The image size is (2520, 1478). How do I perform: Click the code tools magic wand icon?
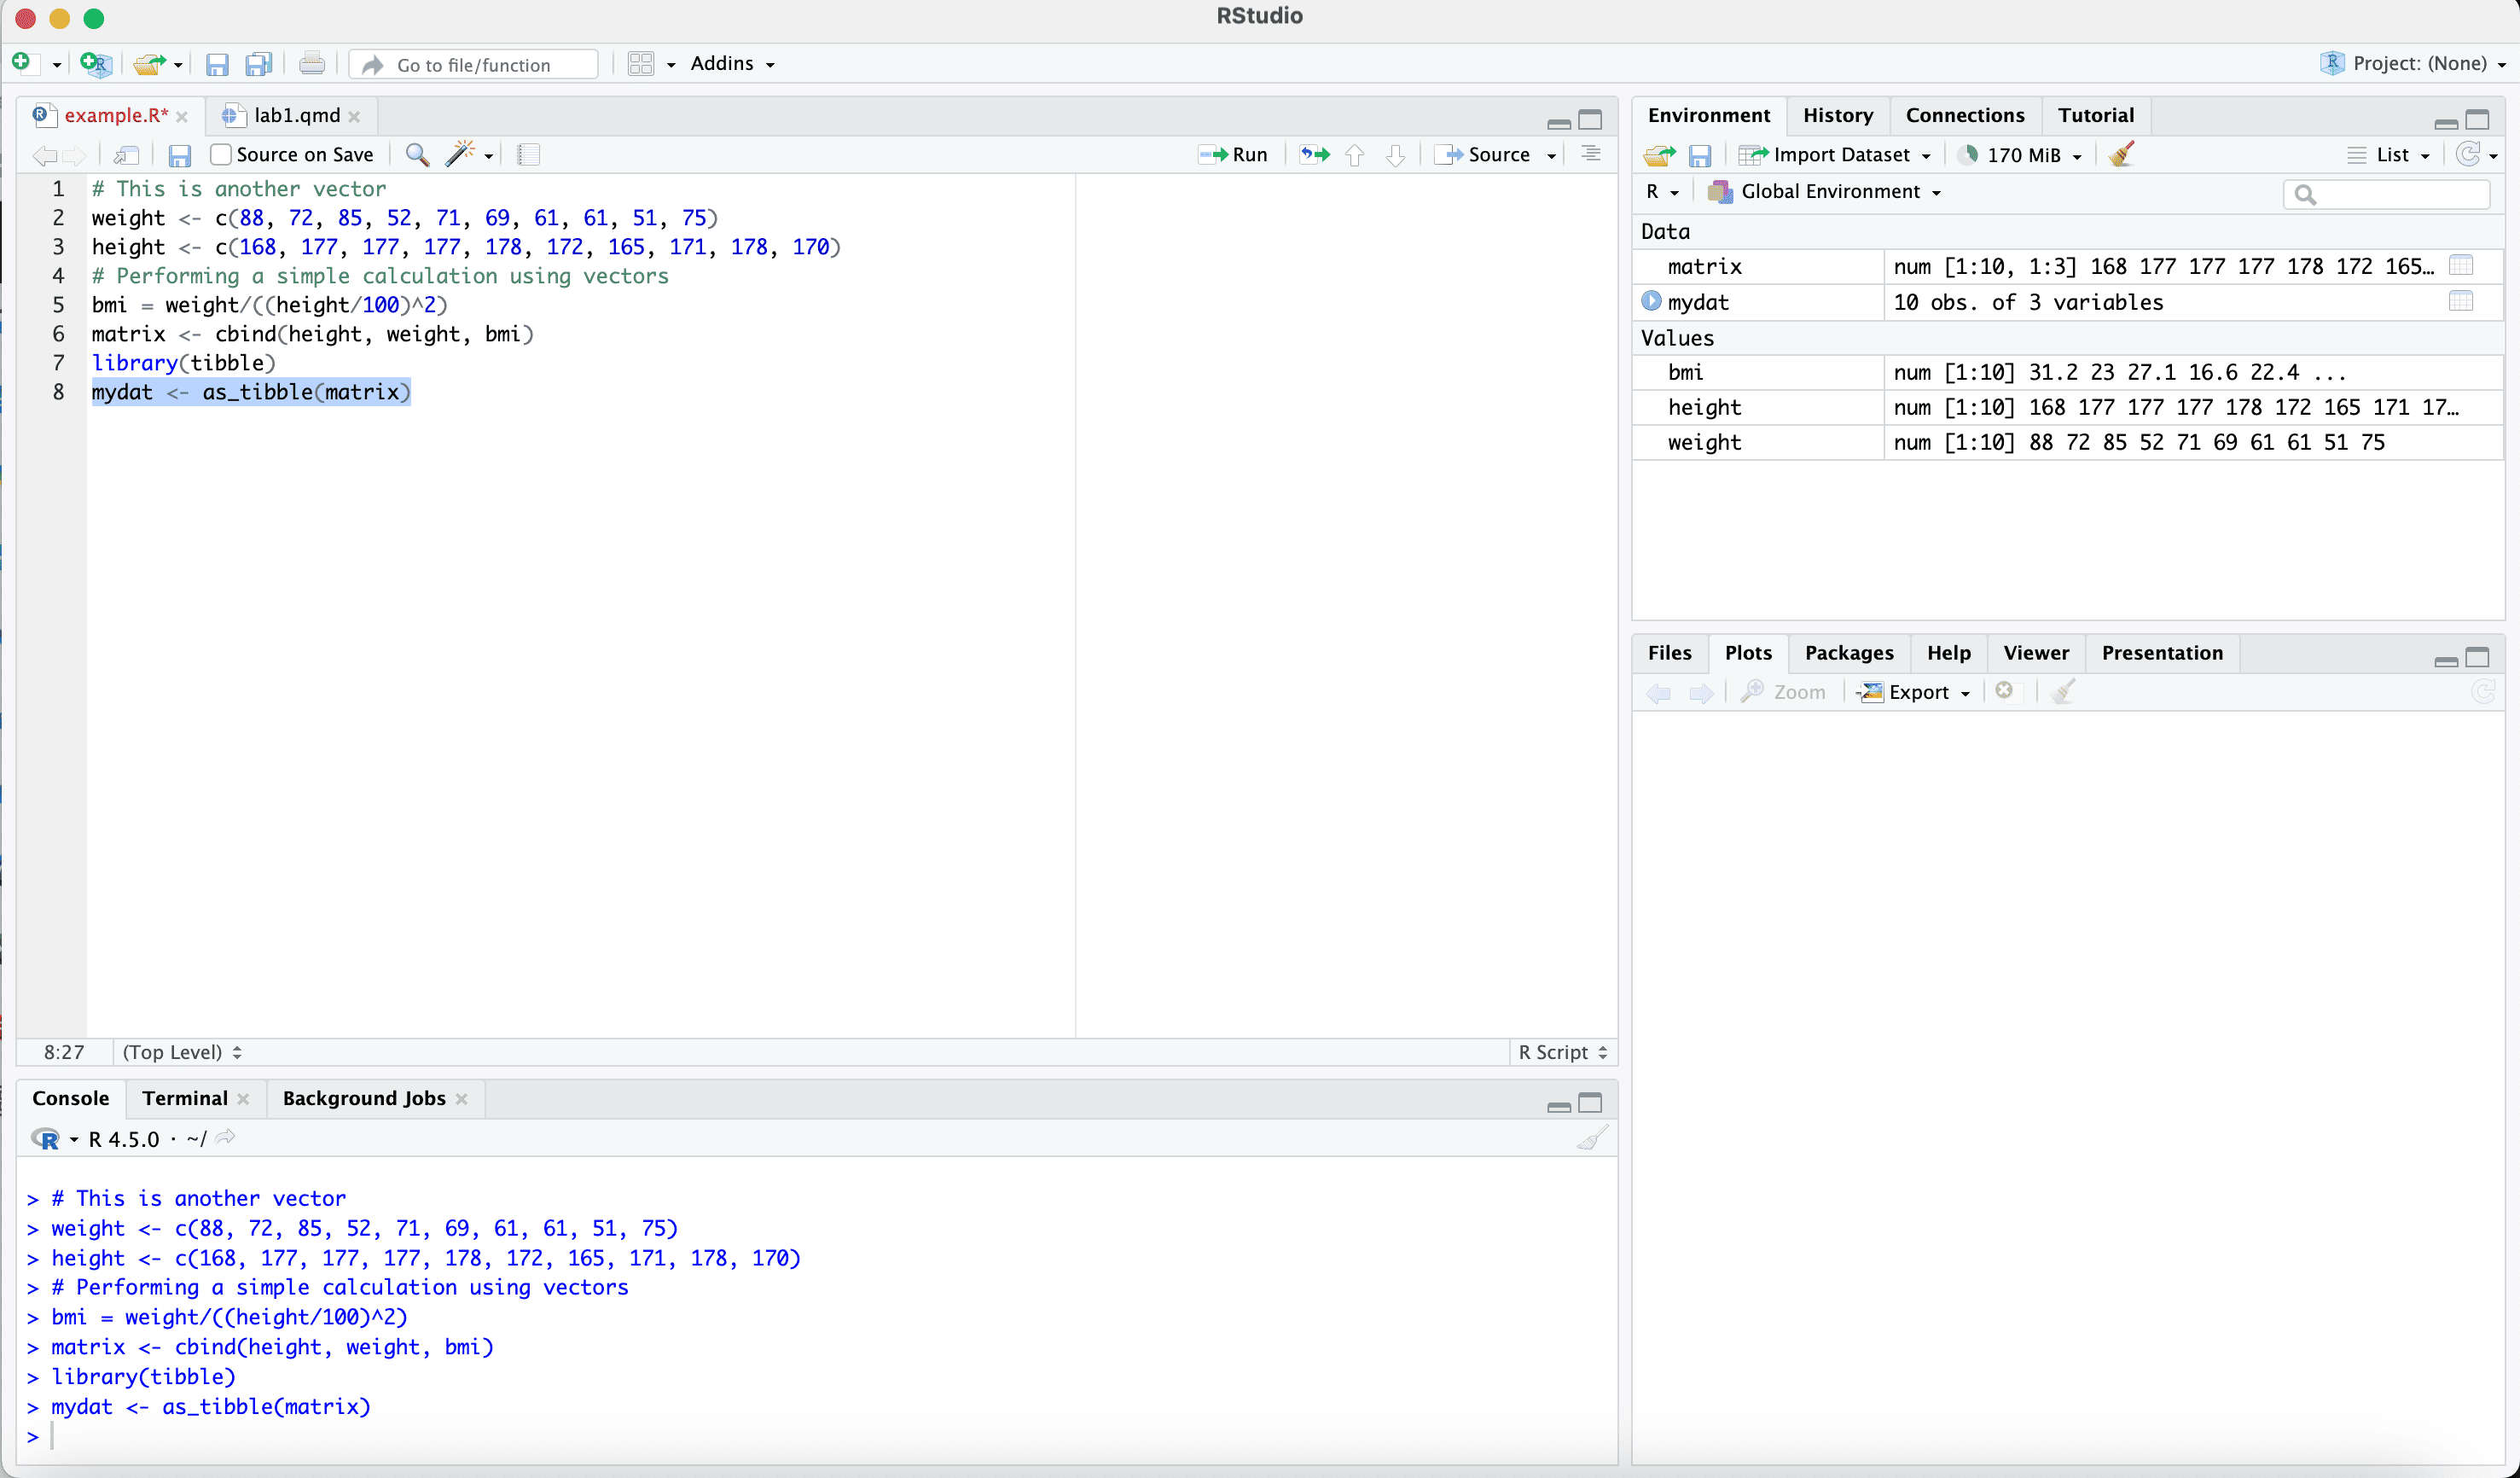click(460, 155)
